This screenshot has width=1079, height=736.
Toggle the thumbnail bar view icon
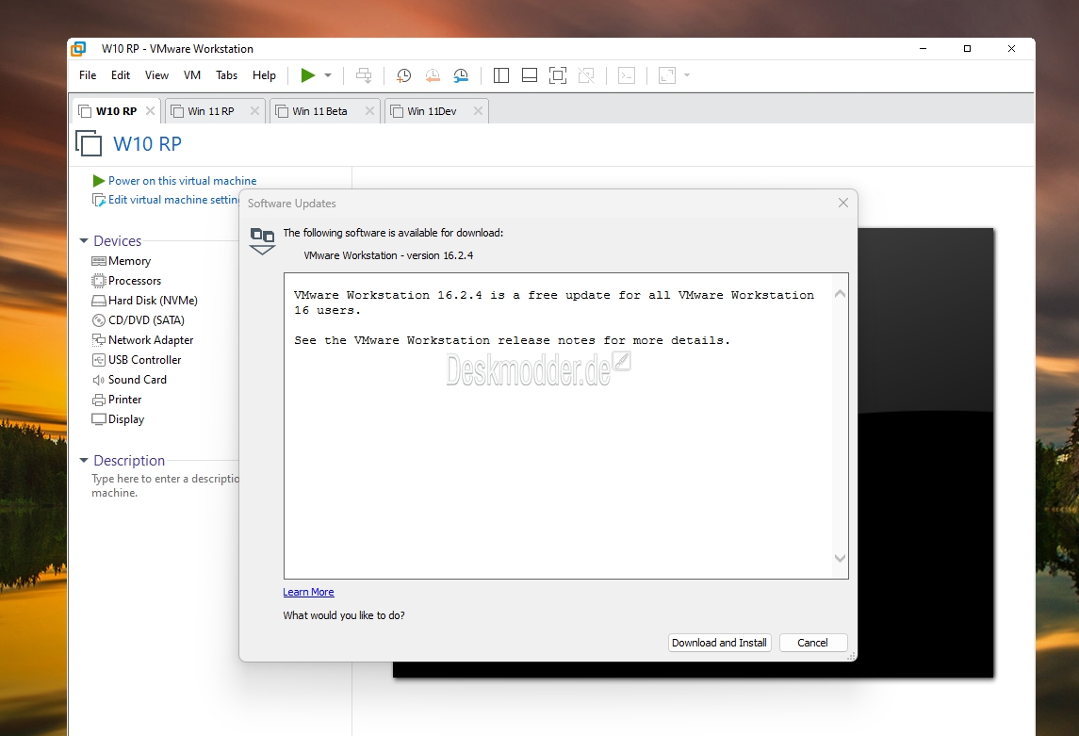click(530, 75)
